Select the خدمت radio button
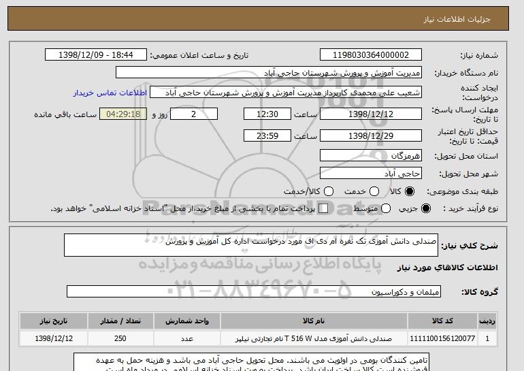 pyautogui.click(x=374, y=191)
